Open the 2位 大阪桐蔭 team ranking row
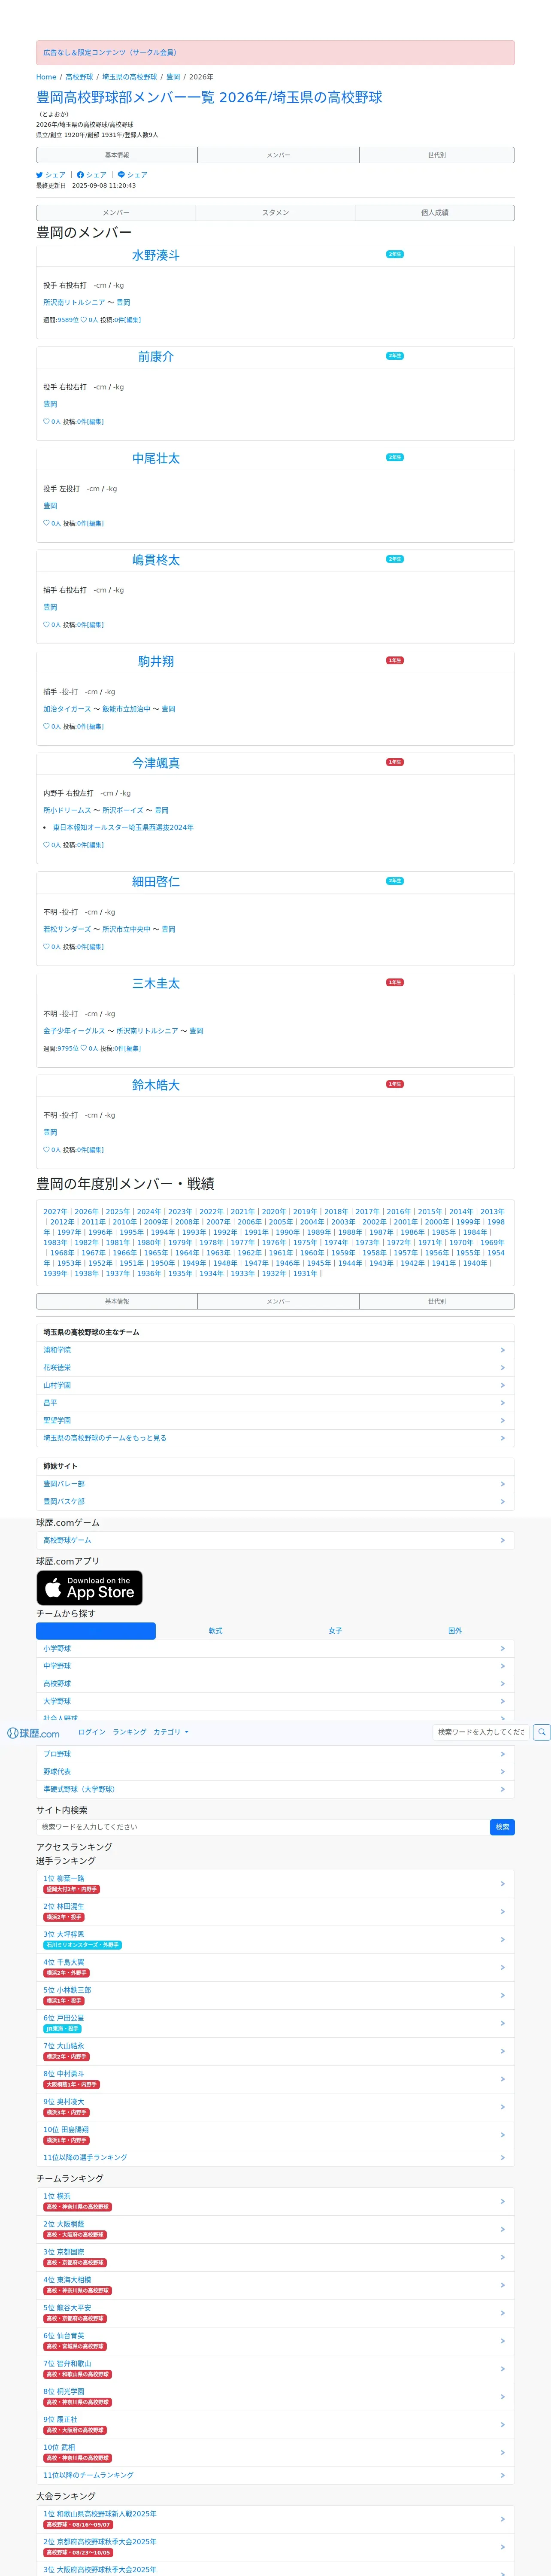 [275, 2229]
